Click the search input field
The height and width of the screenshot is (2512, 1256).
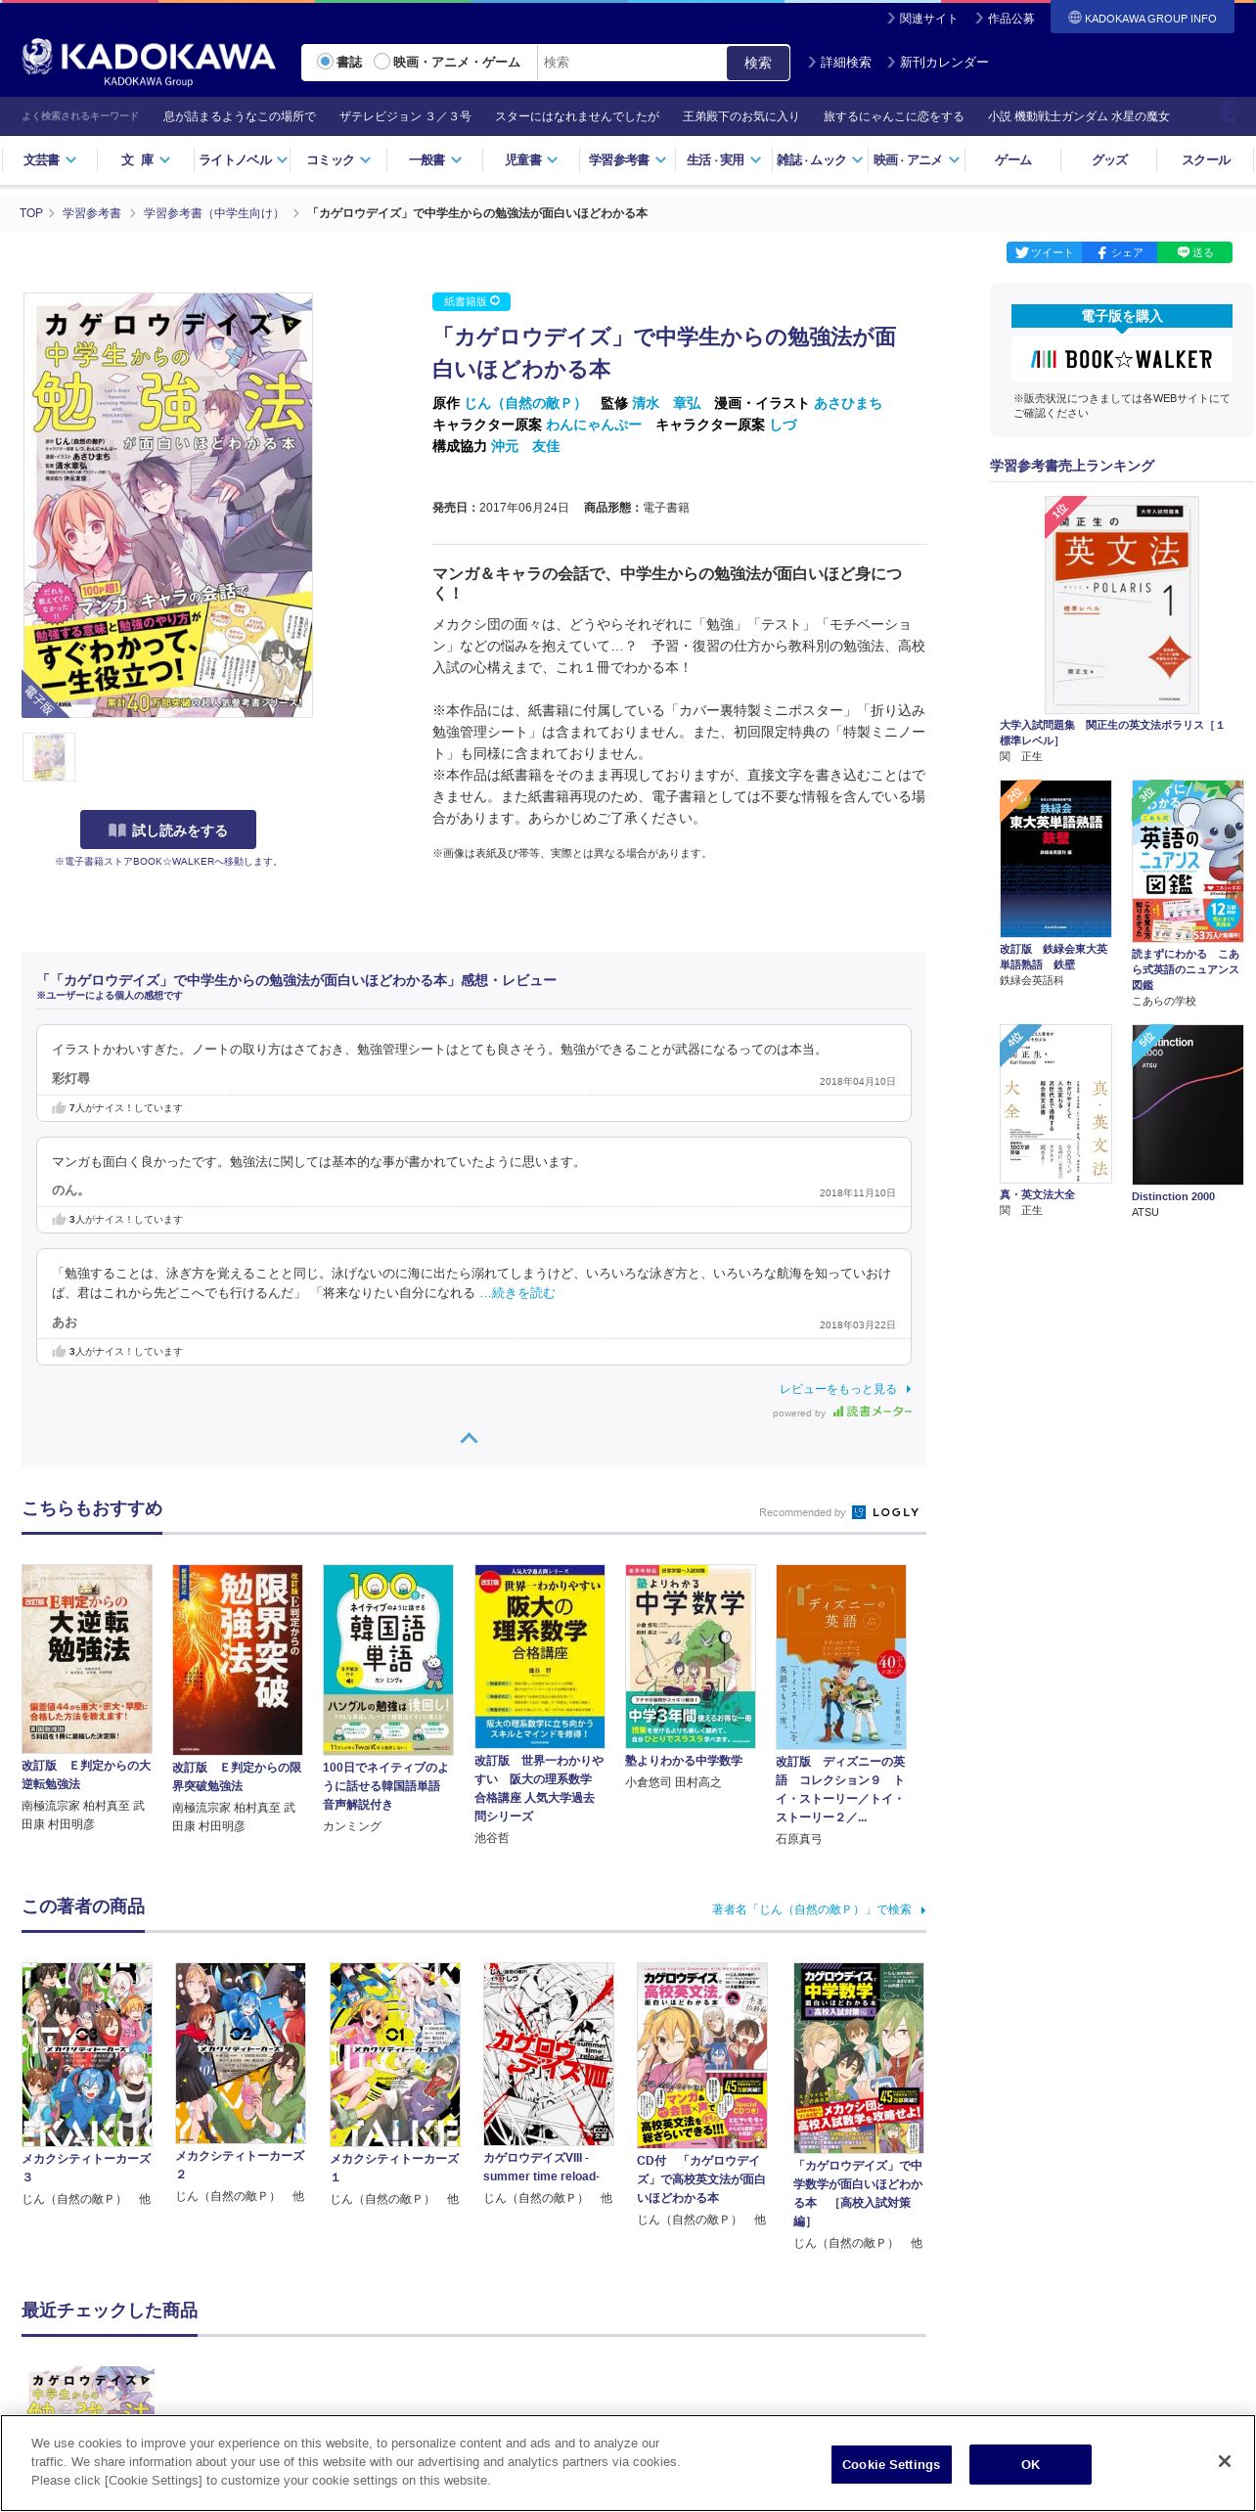[x=631, y=63]
